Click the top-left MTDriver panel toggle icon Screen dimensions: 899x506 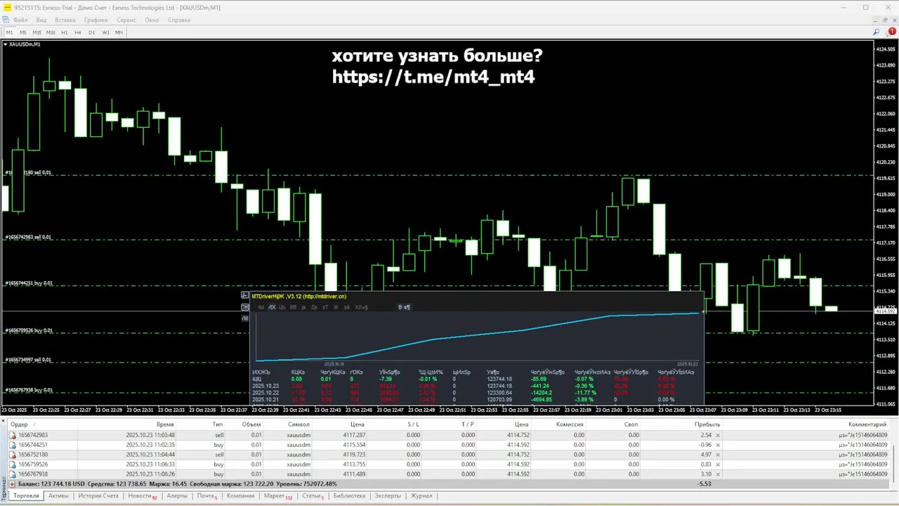(x=245, y=296)
